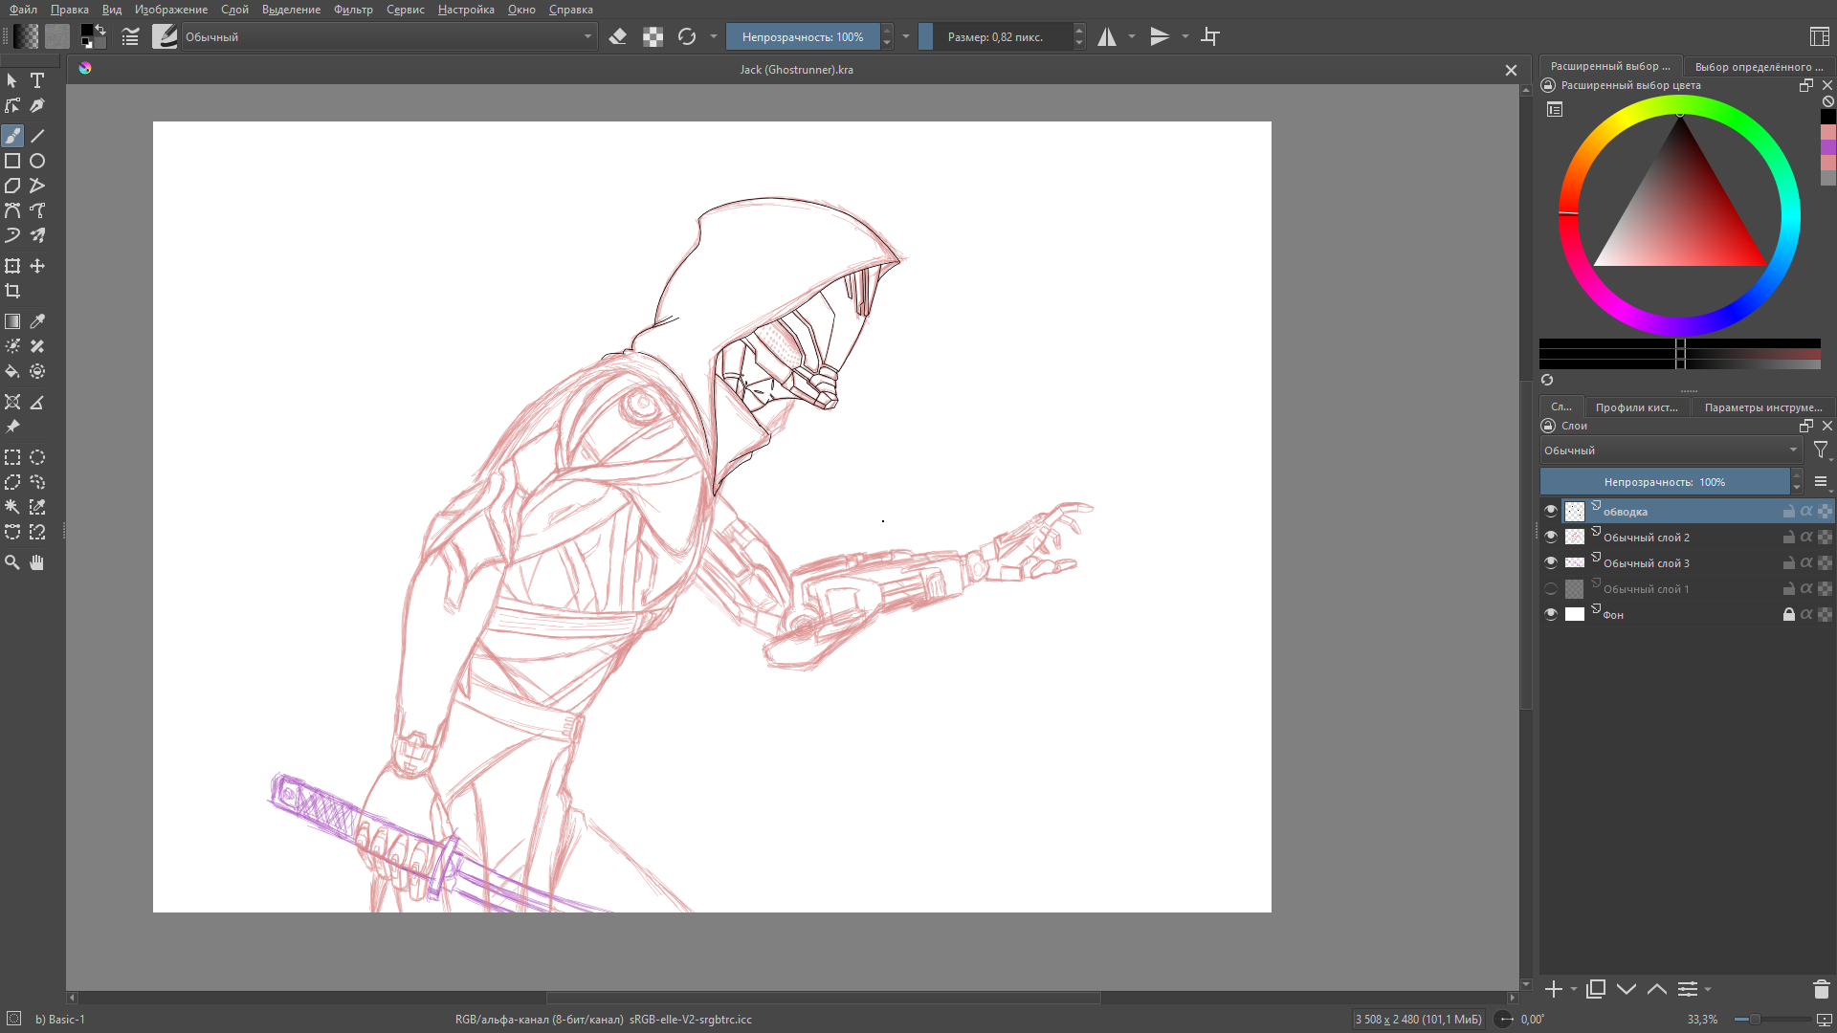Select the Pan hand tool
Image resolution: width=1837 pixels, height=1033 pixels.
point(37,562)
